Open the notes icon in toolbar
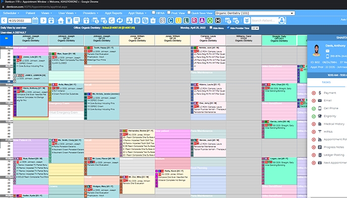347x198 pixels. pyautogui.click(x=76, y=21)
